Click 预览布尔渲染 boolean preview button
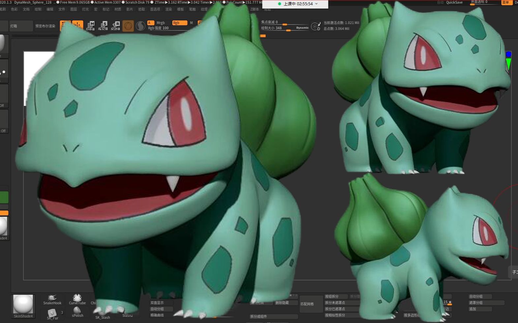 coord(46,26)
